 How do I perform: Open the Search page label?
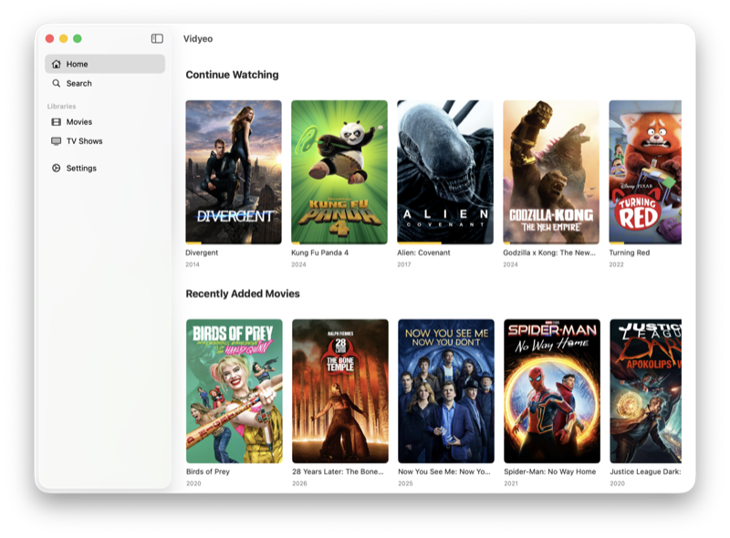[x=79, y=83]
